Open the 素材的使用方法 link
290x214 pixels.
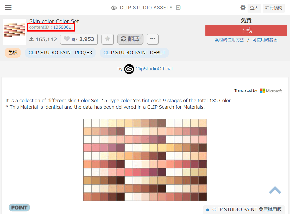(229, 40)
